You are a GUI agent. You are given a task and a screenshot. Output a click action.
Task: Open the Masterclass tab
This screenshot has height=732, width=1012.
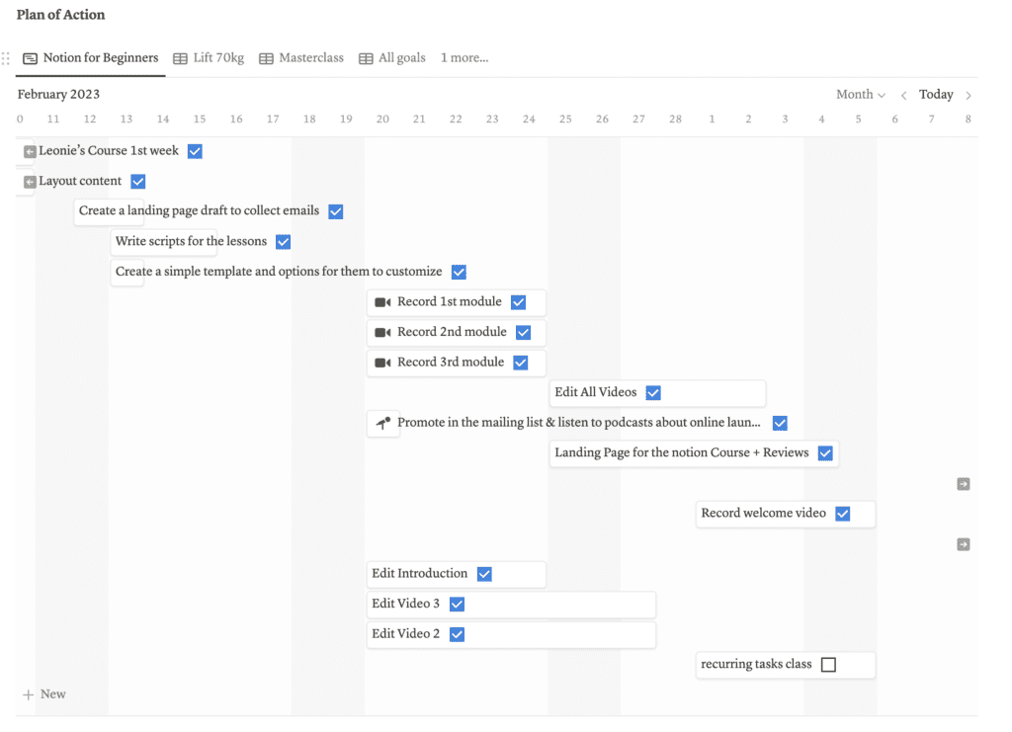tap(301, 58)
